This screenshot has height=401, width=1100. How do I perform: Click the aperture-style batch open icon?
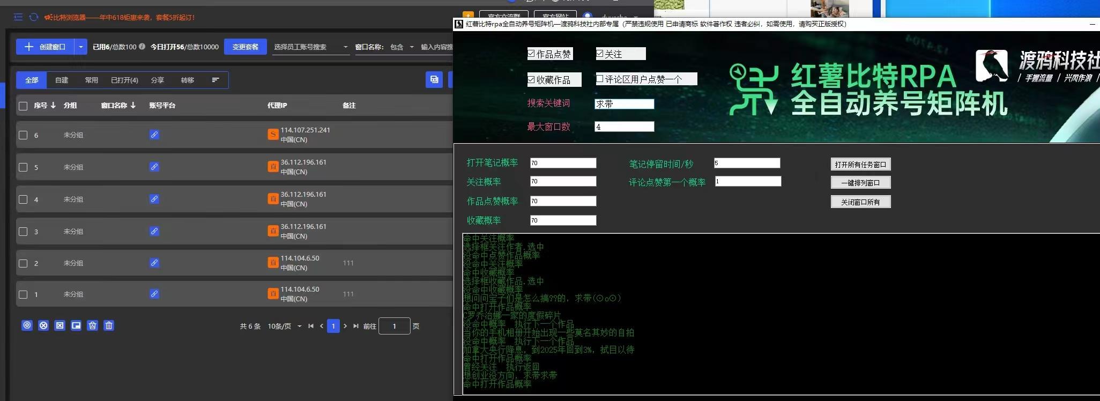27,325
